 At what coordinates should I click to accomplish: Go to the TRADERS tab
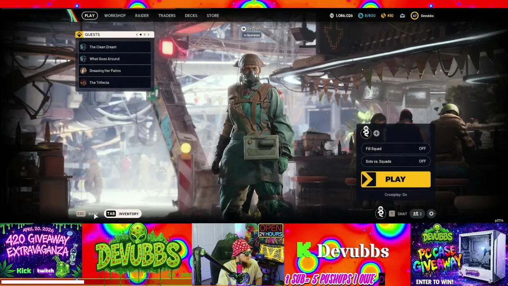[167, 15]
